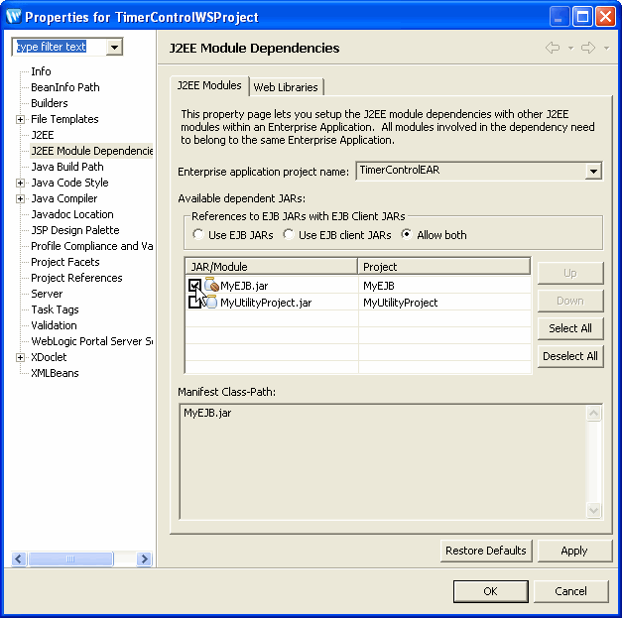
Task: Select Javadoc Location in the tree
Action: [72, 214]
